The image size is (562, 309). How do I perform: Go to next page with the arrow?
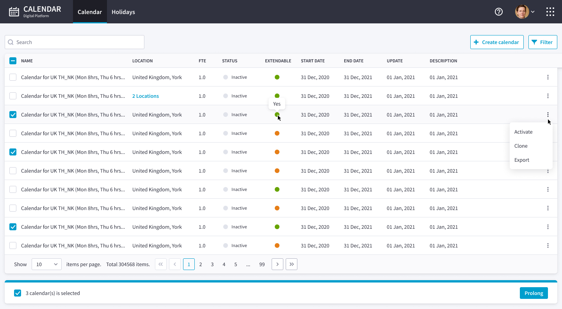click(x=277, y=264)
